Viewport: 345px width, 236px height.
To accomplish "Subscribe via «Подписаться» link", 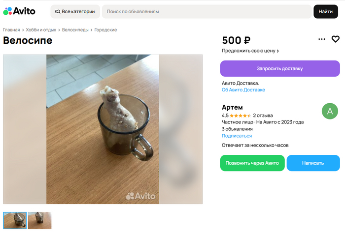I will pos(237,136).
